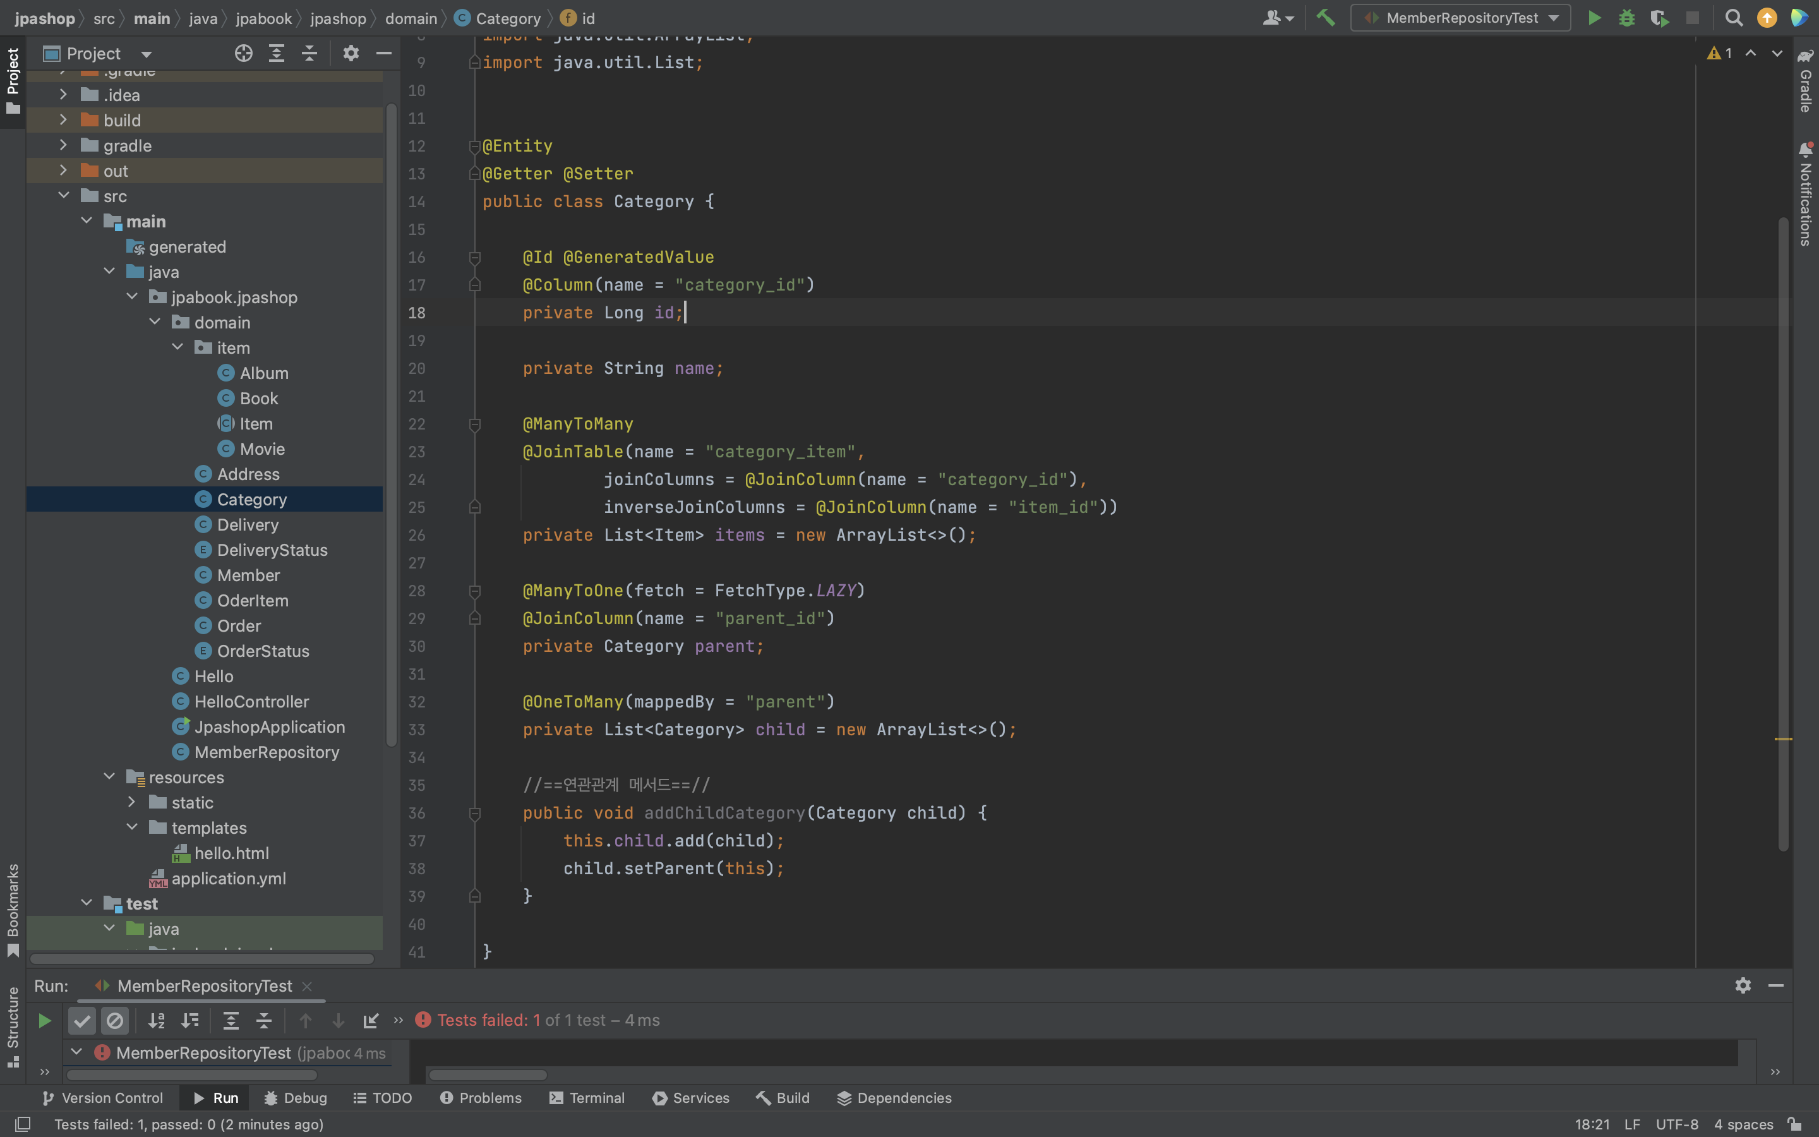Open the Member class in tree
This screenshot has width=1819, height=1137.
248,575
